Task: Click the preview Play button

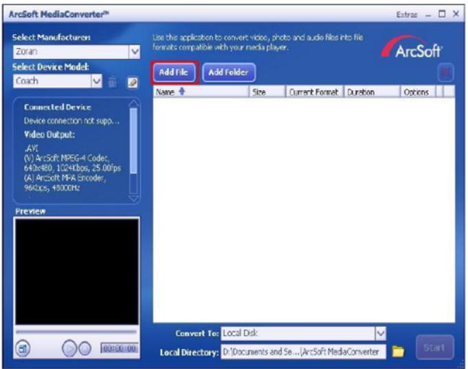Action: click(x=69, y=348)
